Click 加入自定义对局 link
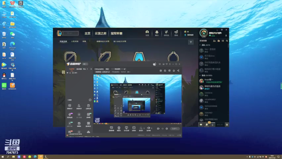The height and width of the screenshot is (159, 282). (x=119, y=41)
